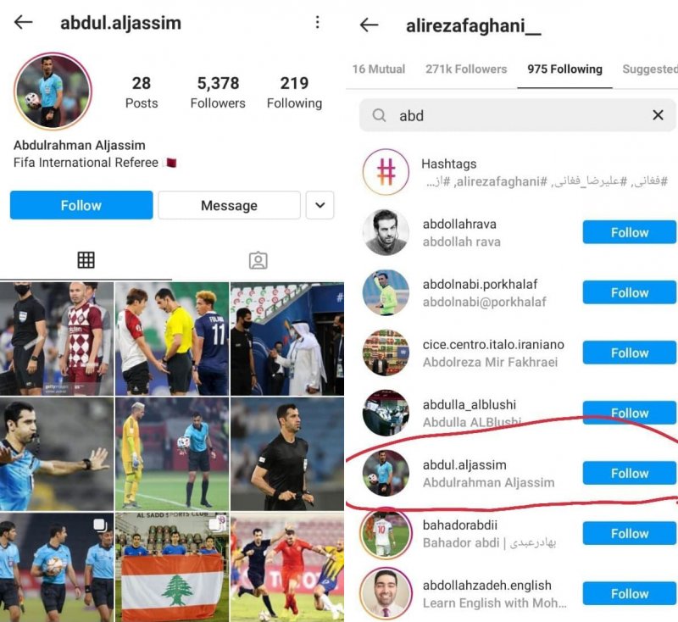Clear the 'abd' search text
Image resolution: width=678 pixels, height=622 pixels.
pos(658,115)
